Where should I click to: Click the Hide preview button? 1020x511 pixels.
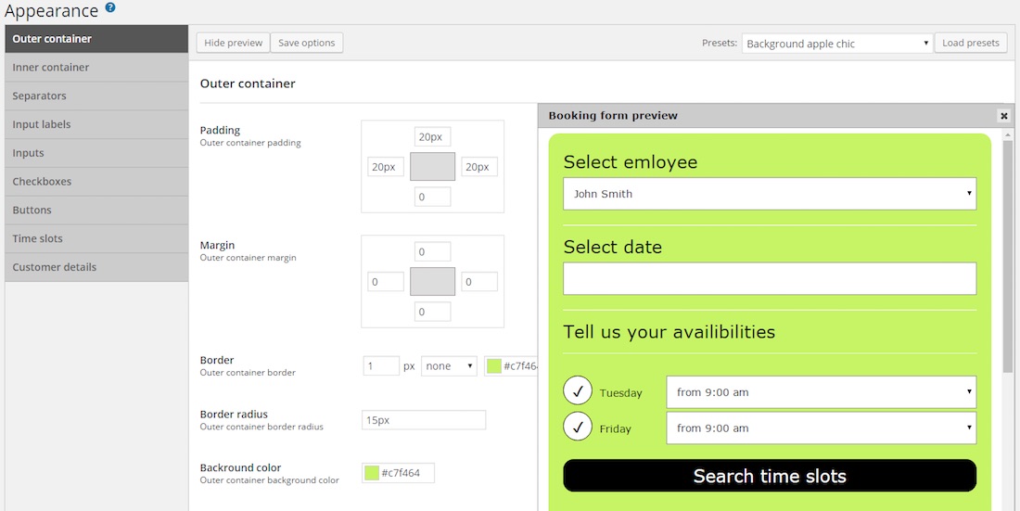233,44
